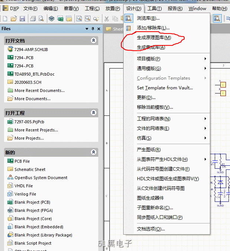Select 图纸生成器件 menu entry
This screenshot has width=230, height=251.
(167, 198)
